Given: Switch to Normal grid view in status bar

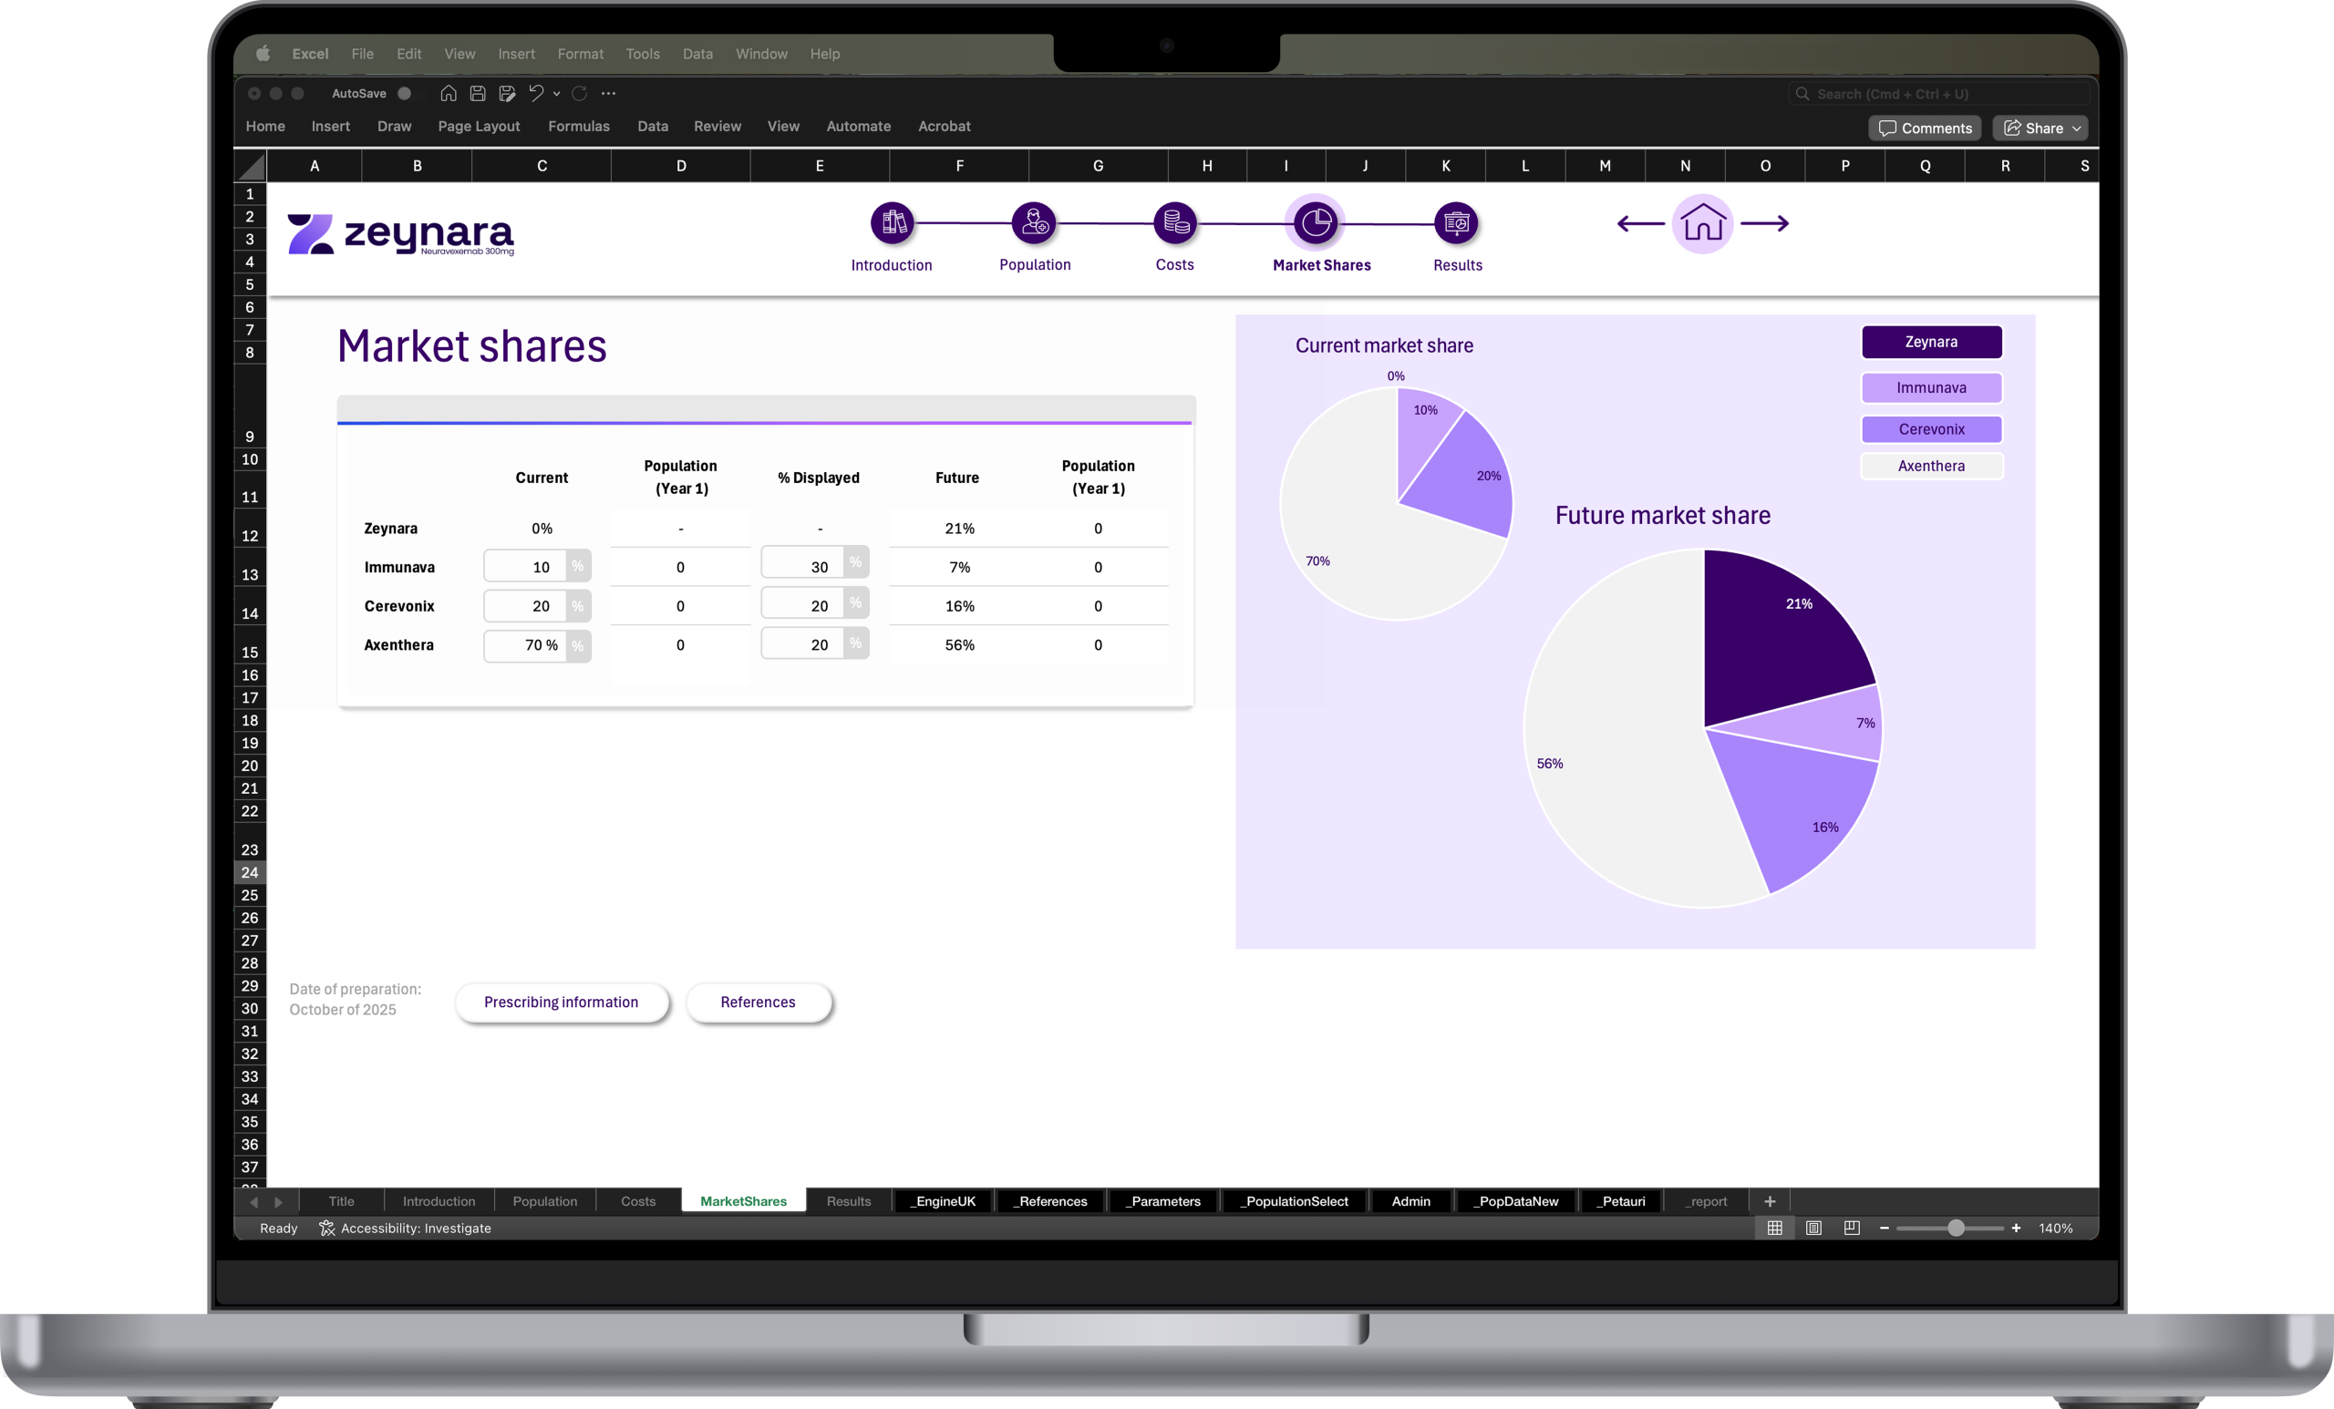Looking at the screenshot, I should [x=1774, y=1229].
